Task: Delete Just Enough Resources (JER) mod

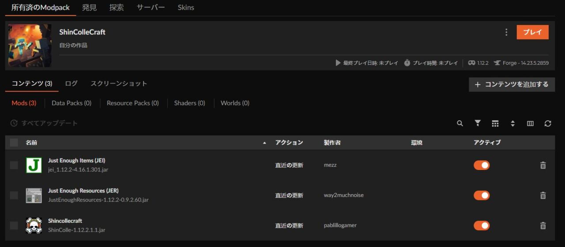Action: (543, 195)
